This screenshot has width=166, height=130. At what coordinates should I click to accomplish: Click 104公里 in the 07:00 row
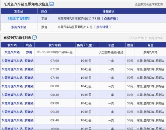pos(86,61)
